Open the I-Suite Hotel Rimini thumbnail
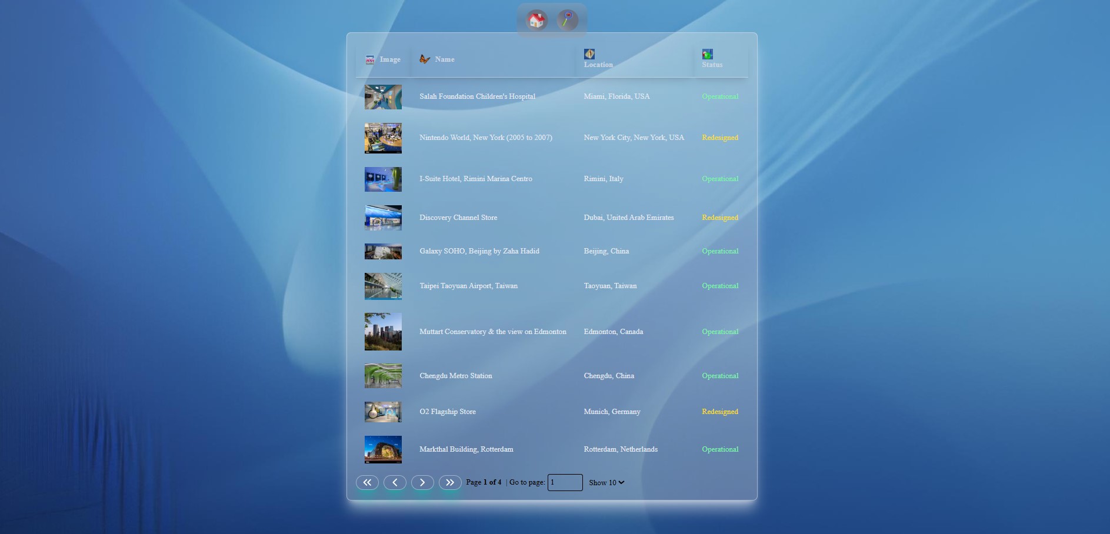Image resolution: width=1110 pixels, height=534 pixels. [383, 179]
